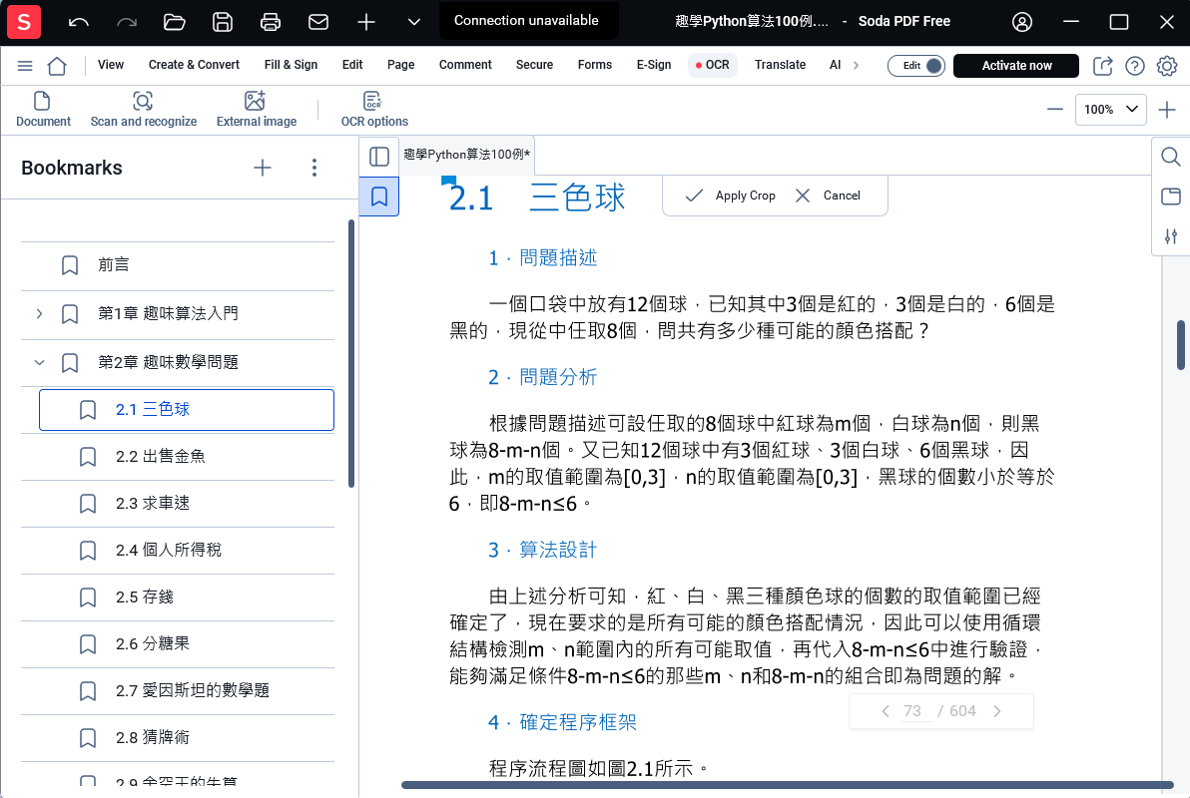Open the Comment menu tab
This screenshot has height=798, width=1190.
coord(465,65)
